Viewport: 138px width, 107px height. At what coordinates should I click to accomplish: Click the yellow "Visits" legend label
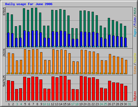[x=135, y=58]
